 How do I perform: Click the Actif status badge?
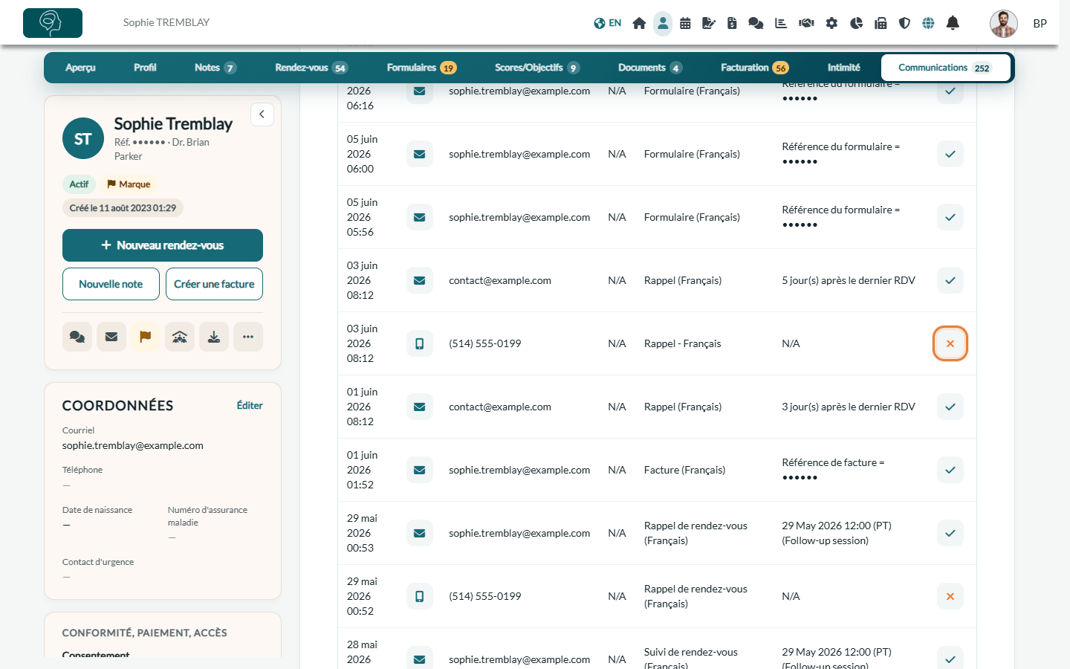79,184
